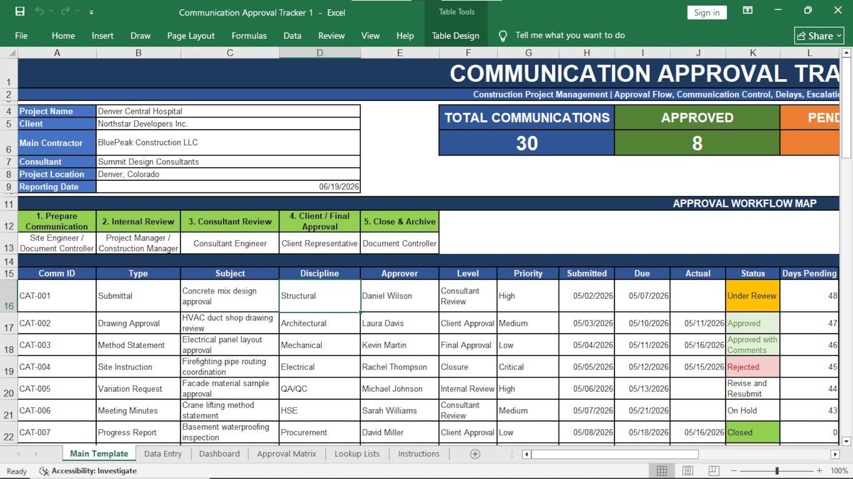This screenshot has height=479, width=853.
Task: Click the Priority column header
Action: coord(528,273)
